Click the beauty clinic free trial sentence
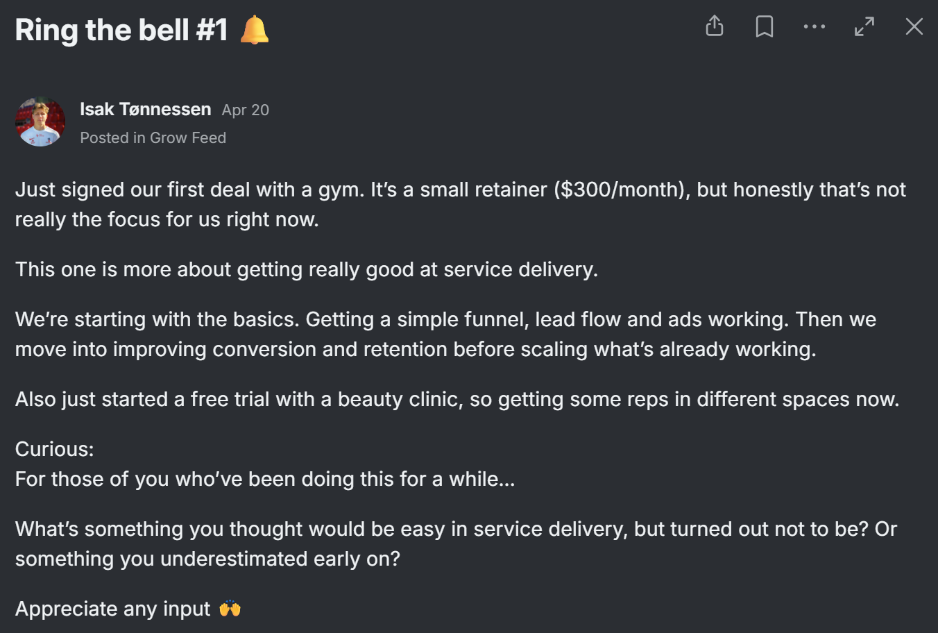This screenshot has height=633, width=938. [457, 399]
